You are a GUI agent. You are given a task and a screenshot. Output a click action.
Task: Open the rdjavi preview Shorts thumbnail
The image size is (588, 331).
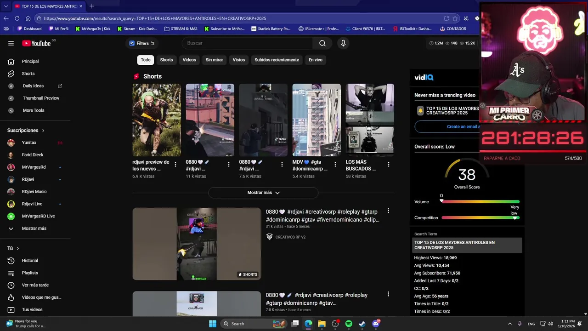pos(157,120)
